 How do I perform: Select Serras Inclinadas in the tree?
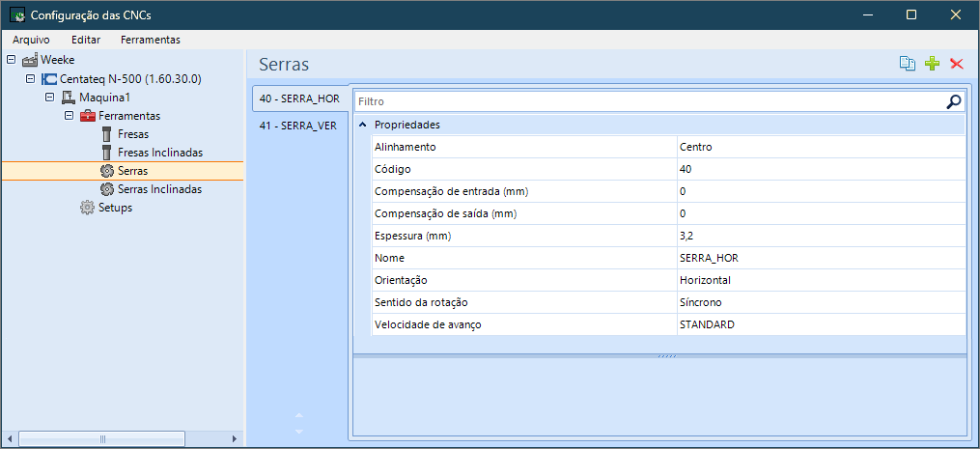159,189
